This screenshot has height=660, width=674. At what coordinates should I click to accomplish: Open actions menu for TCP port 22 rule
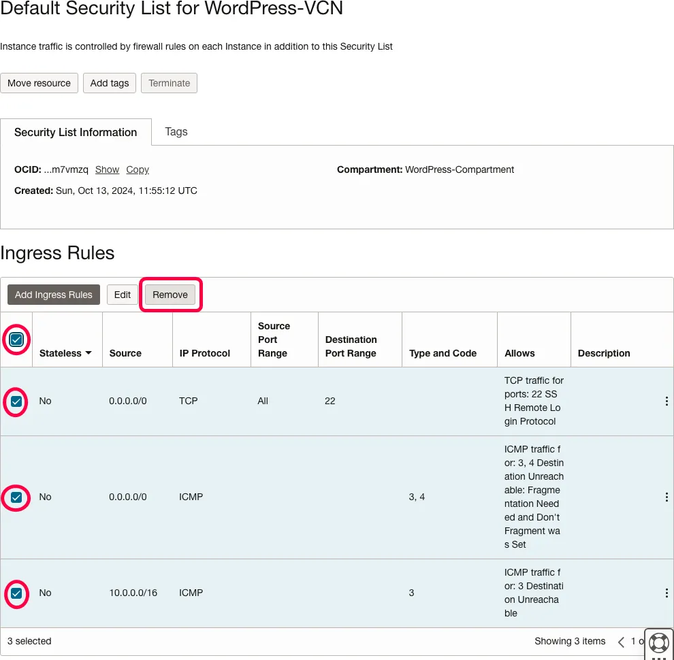click(x=667, y=401)
